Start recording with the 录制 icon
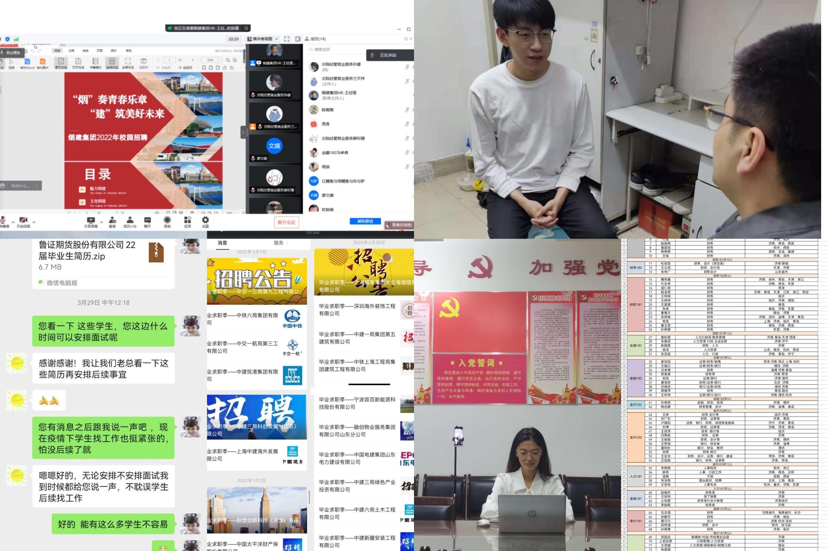The width and height of the screenshot is (828, 551). click(x=167, y=222)
